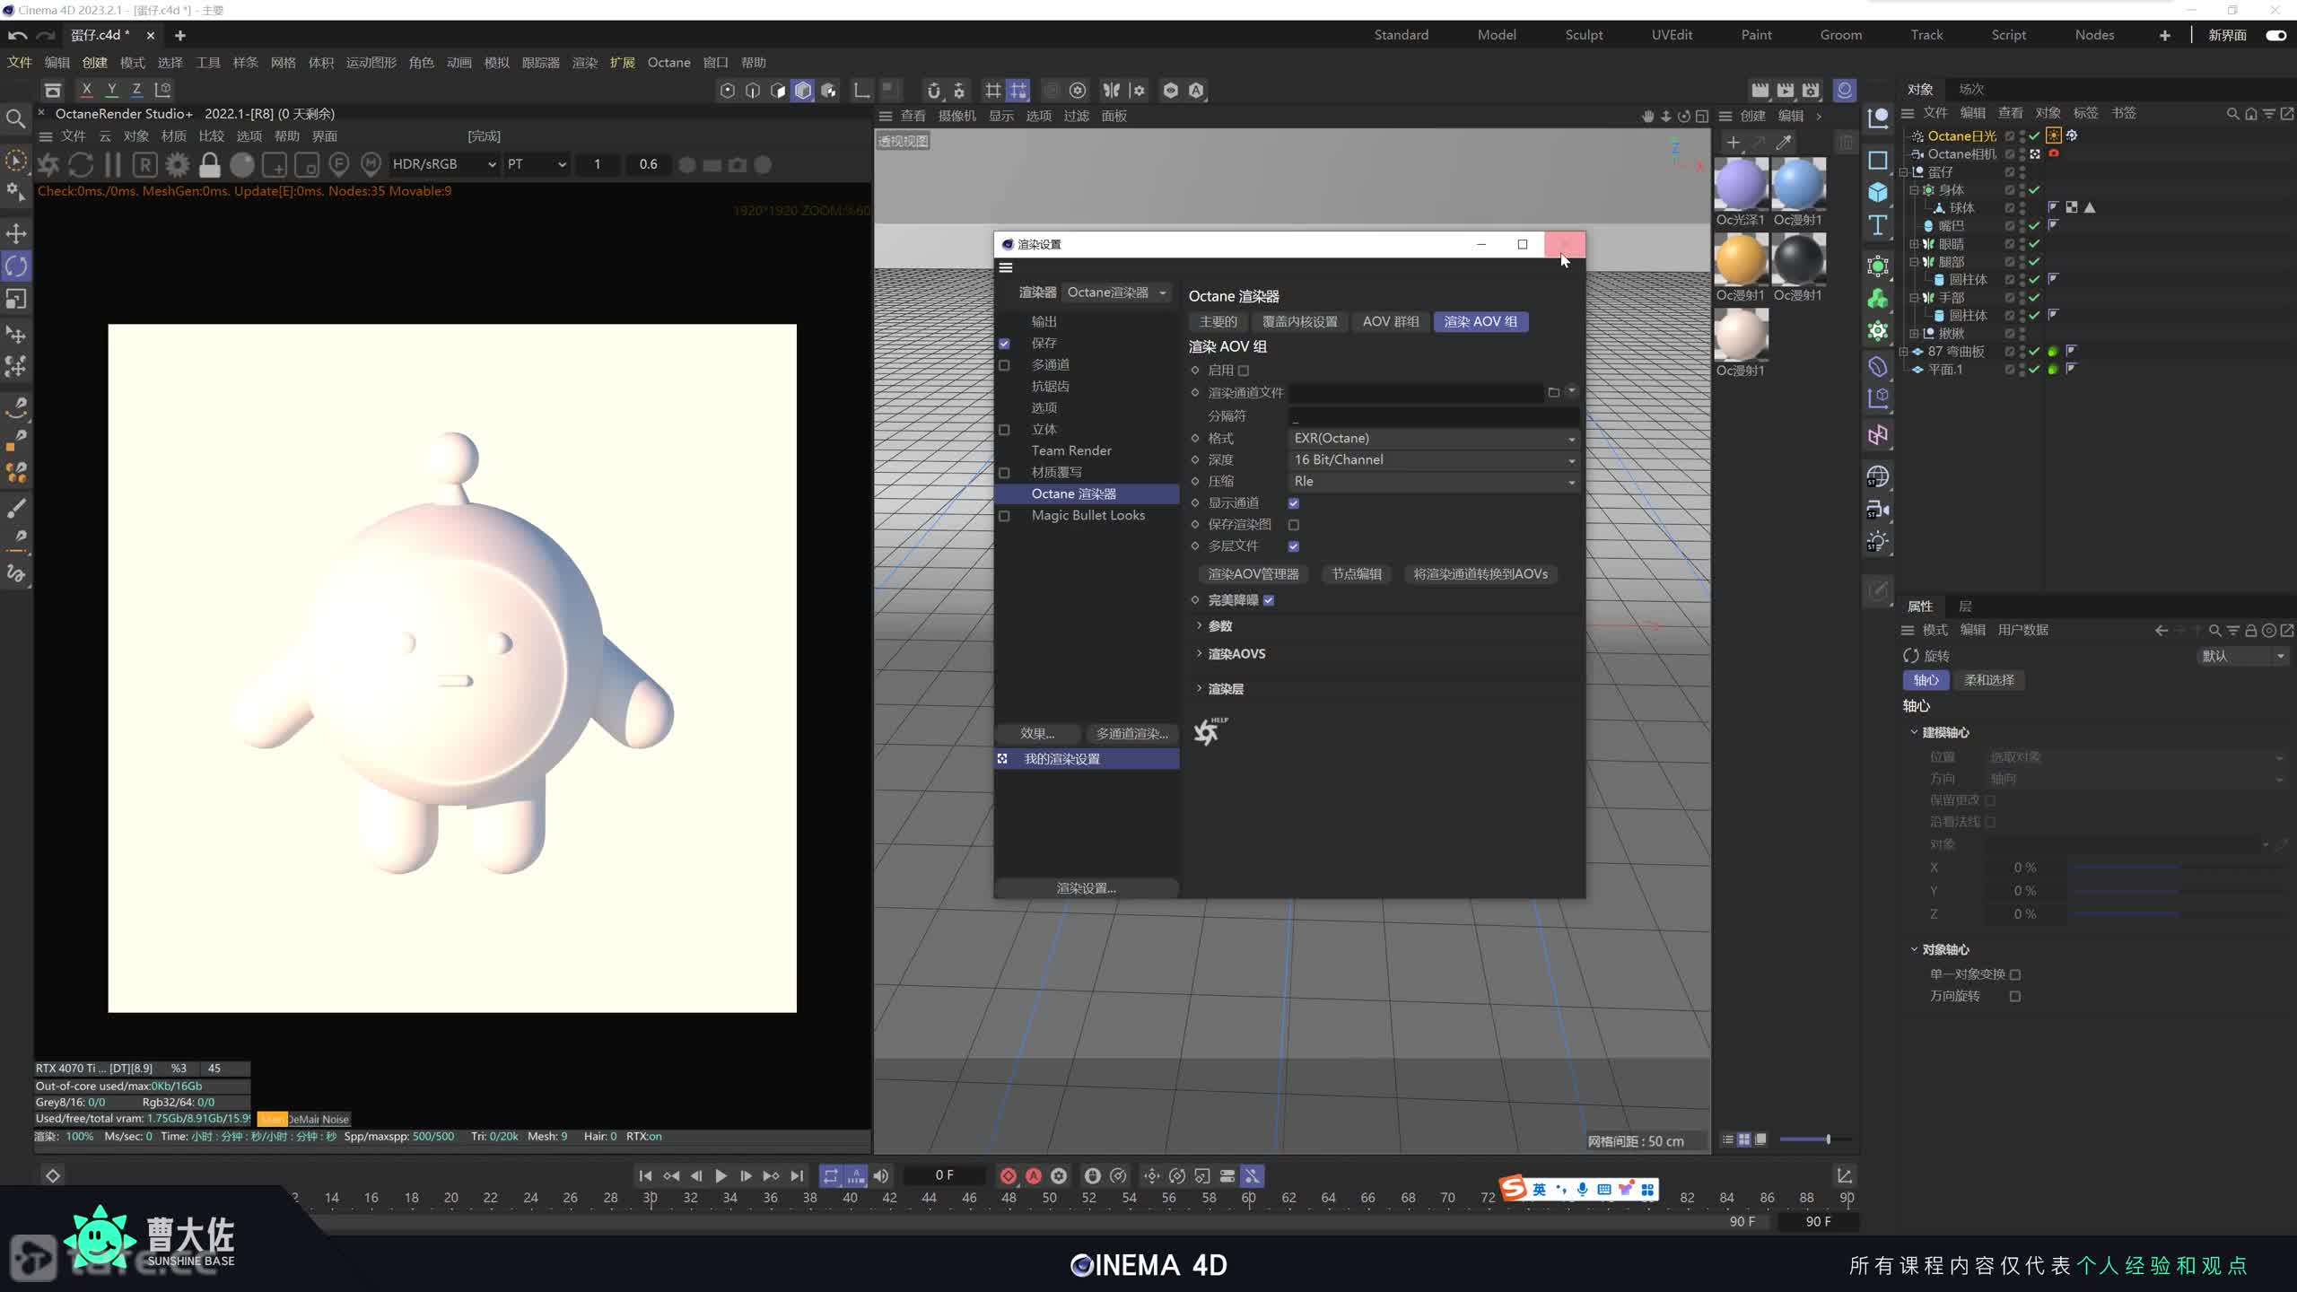
Task: Click the 节点编辑 button
Action: (x=1356, y=574)
